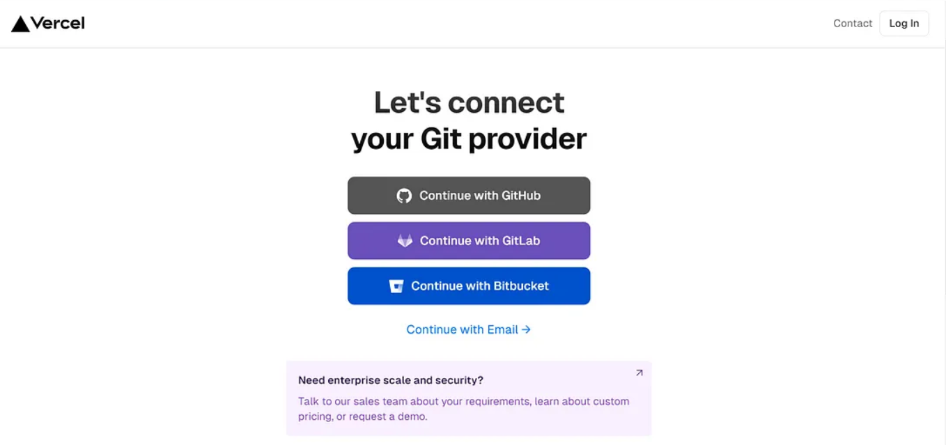Follow the Continue with Email link
Viewport: 946px width, 445px height.
[x=469, y=329]
